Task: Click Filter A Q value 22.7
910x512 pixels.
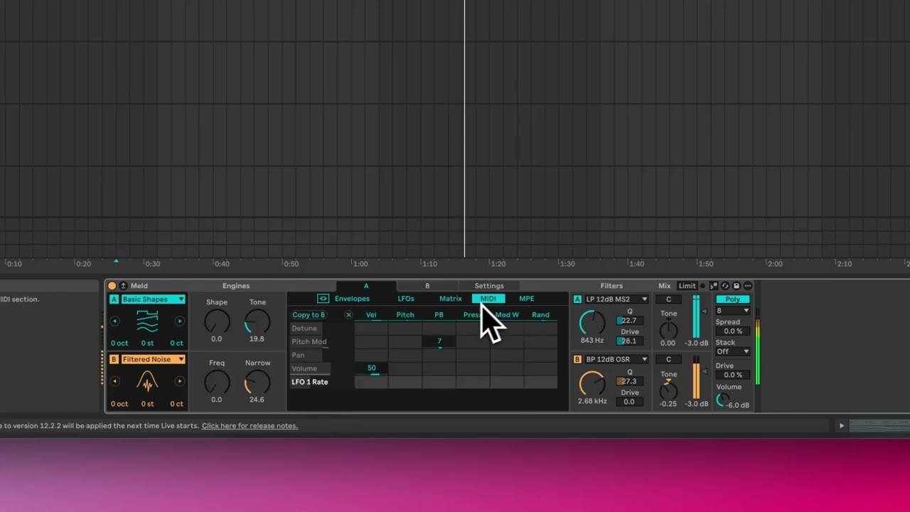Action: point(628,321)
